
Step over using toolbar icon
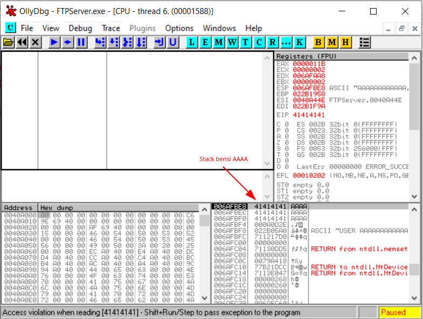click(113, 42)
